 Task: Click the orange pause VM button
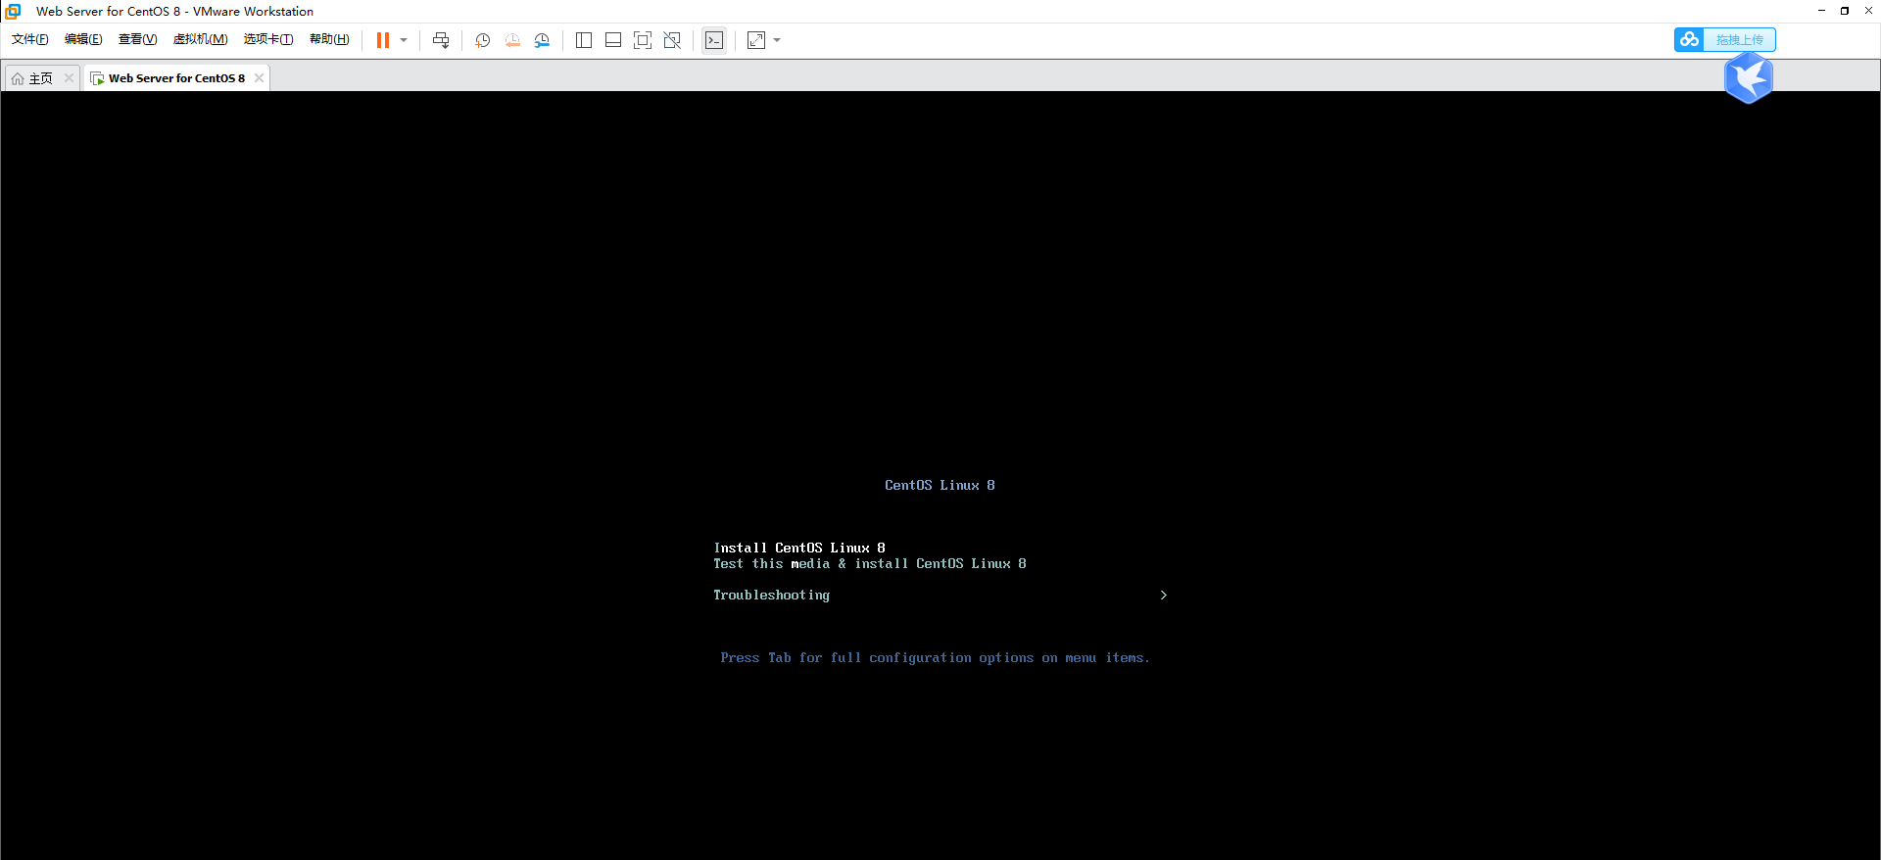[x=383, y=40]
